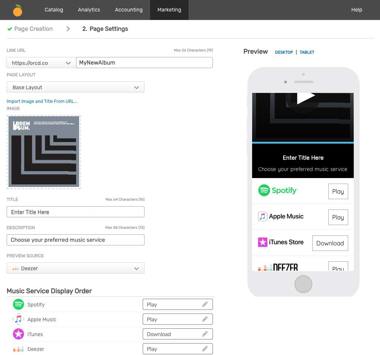Screen dimensions: 380x355
Task: Open the https://orcd.co domain dropdown
Action: coord(41,63)
